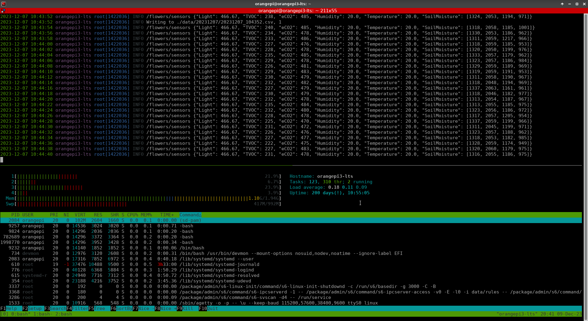588x321 pixels.
Task: Select the systemd-resolved process row
Action: coord(291,275)
